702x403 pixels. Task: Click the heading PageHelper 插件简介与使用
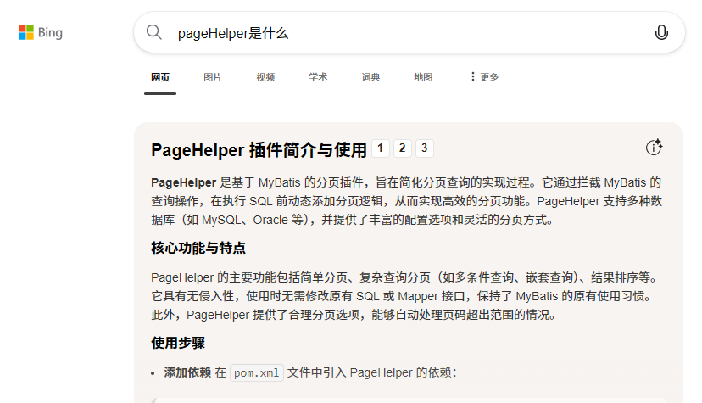pyautogui.click(x=259, y=150)
